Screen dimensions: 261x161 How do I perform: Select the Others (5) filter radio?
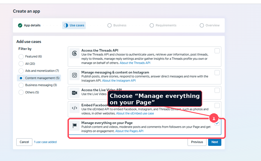(21, 92)
